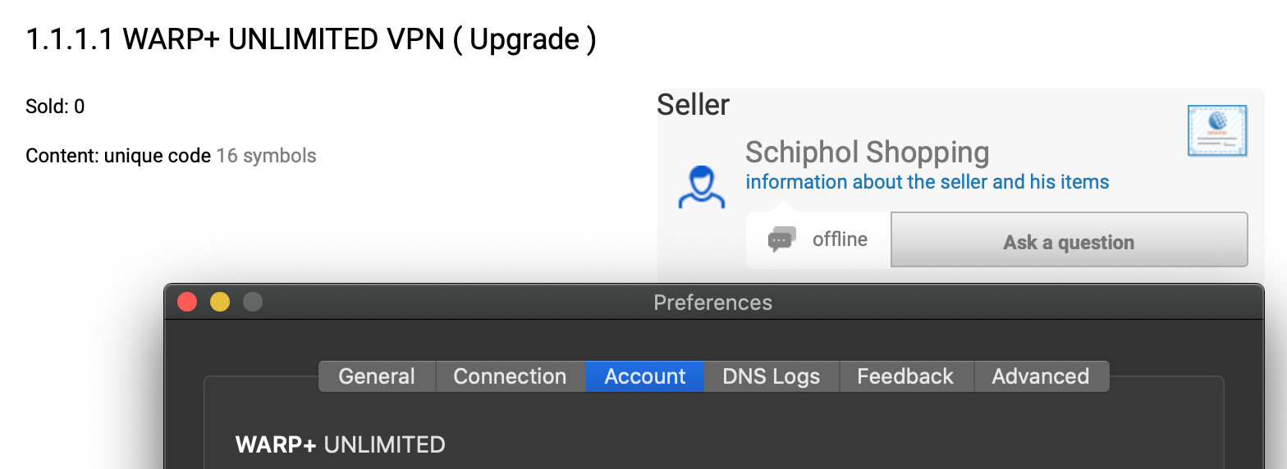Open the Feedback tab
Screen dimensions: 1287x469
pos(905,376)
